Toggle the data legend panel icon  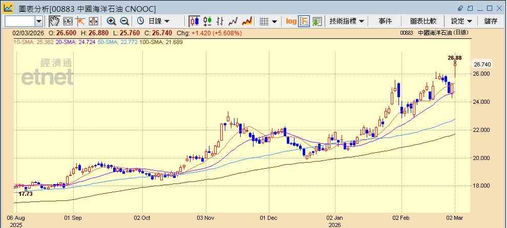coord(304,21)
